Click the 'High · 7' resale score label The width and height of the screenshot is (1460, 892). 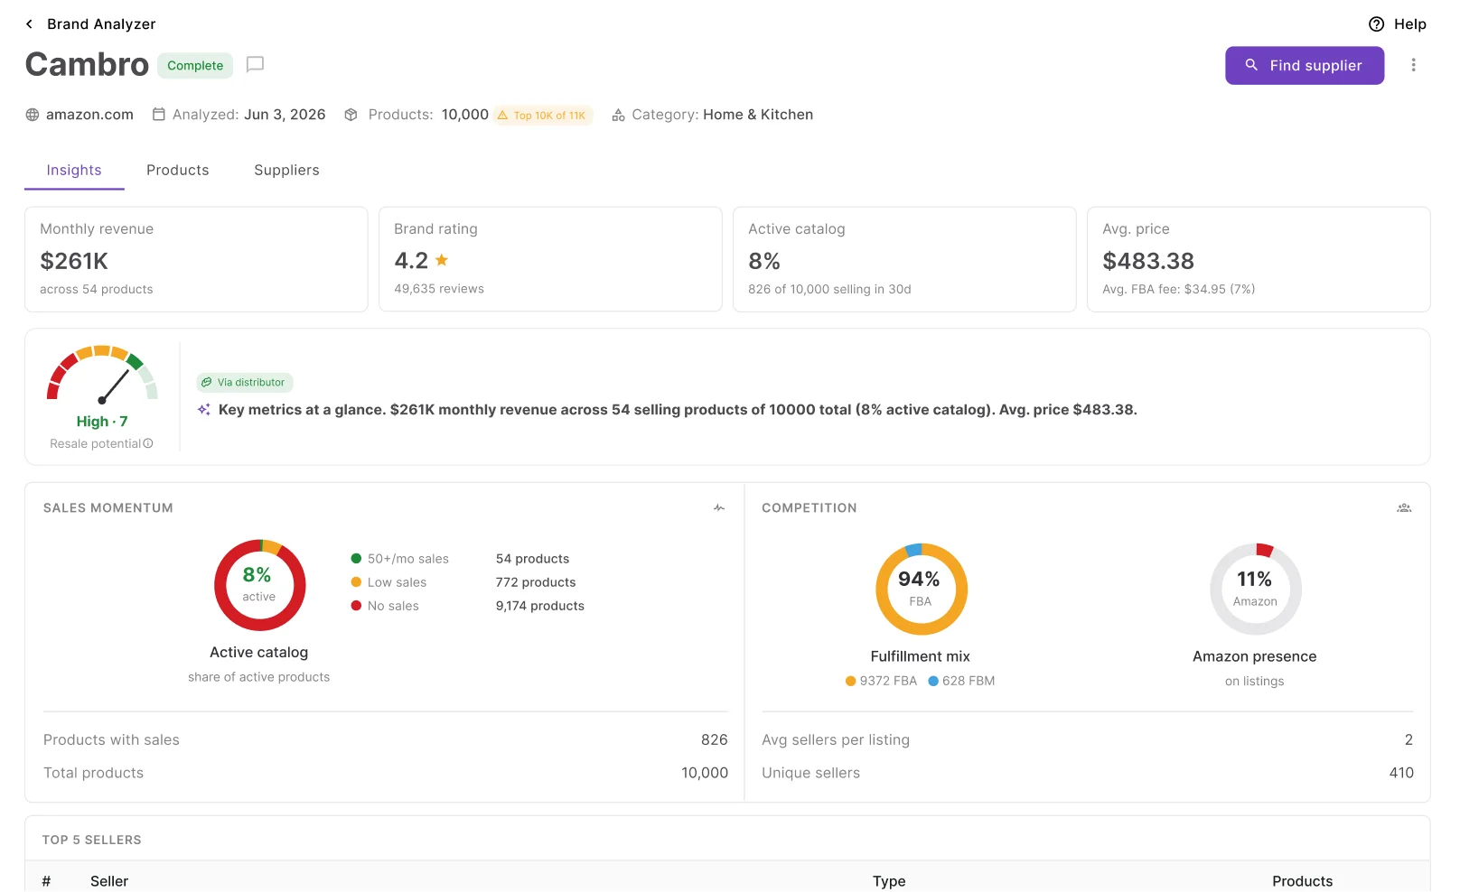(102, 422)
